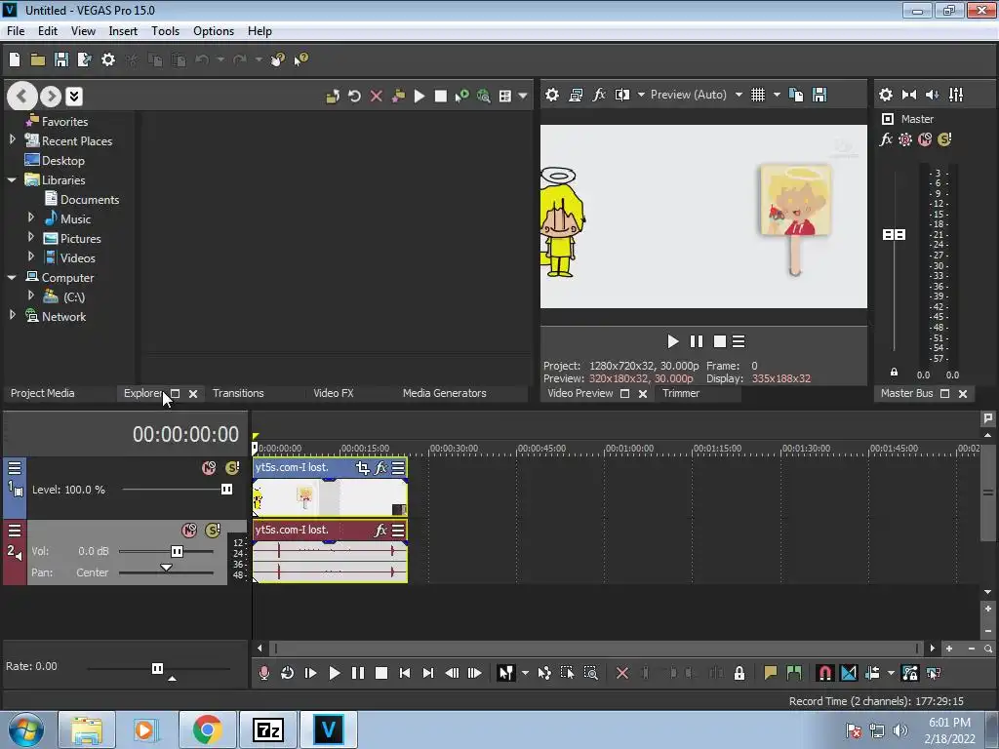Open the Master FX button
Screen dimensions: 999x749
coord(886,139)
